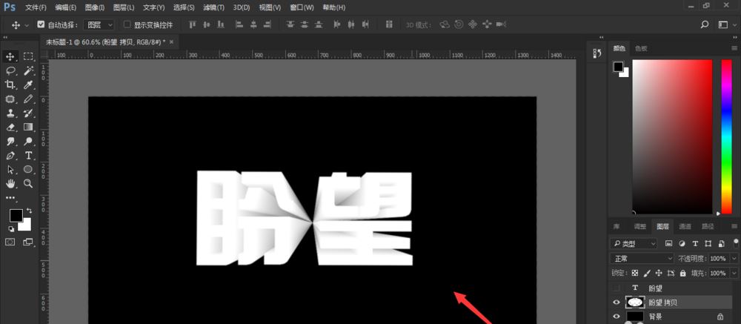Switch to the 色板 tab
741x324 pixels.
pyautogui.click(x=641, y=48)
